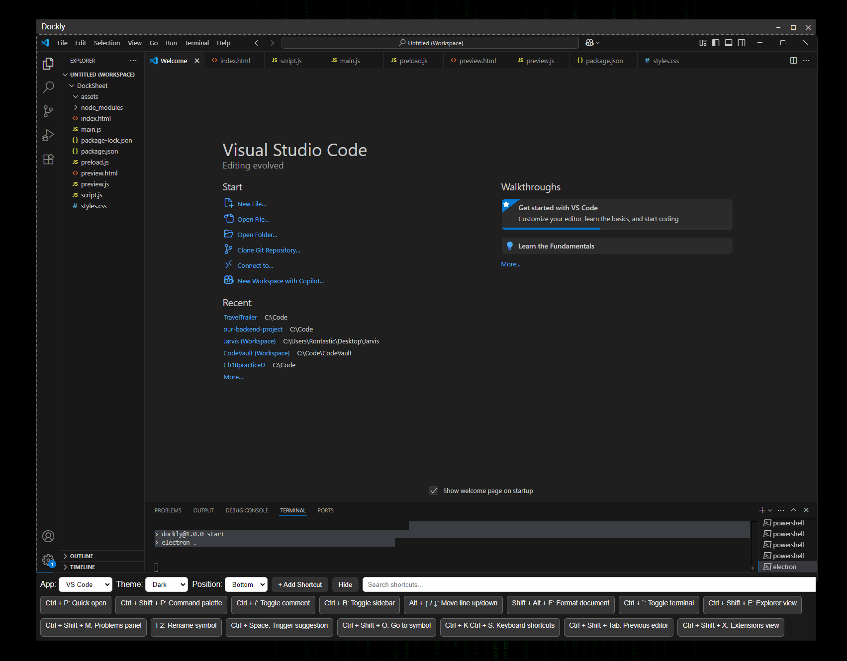The image size is (847, 661).
Task: Uncheck Show welcome page on startup
Action: click(x=434, y=490)
